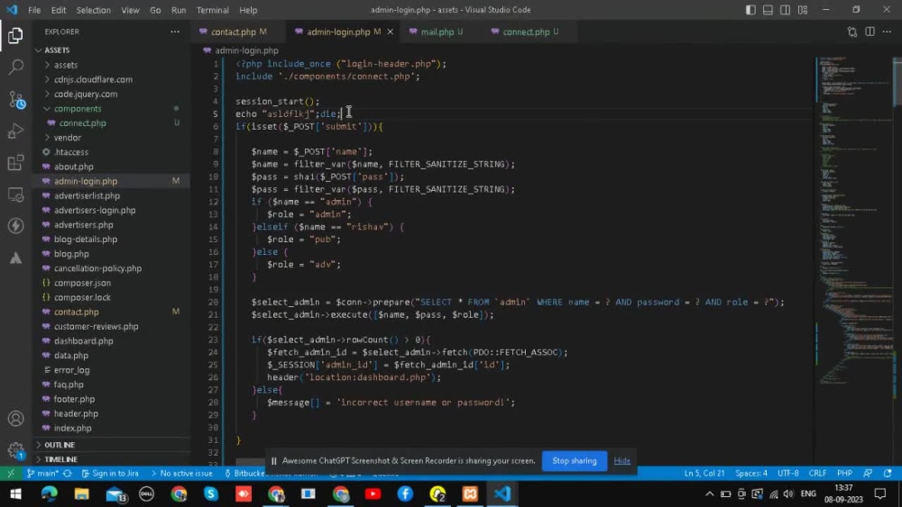This screenshot has height=507, width=902.
Task: Click the feedback icon in status bar
Action: [868, 474]
